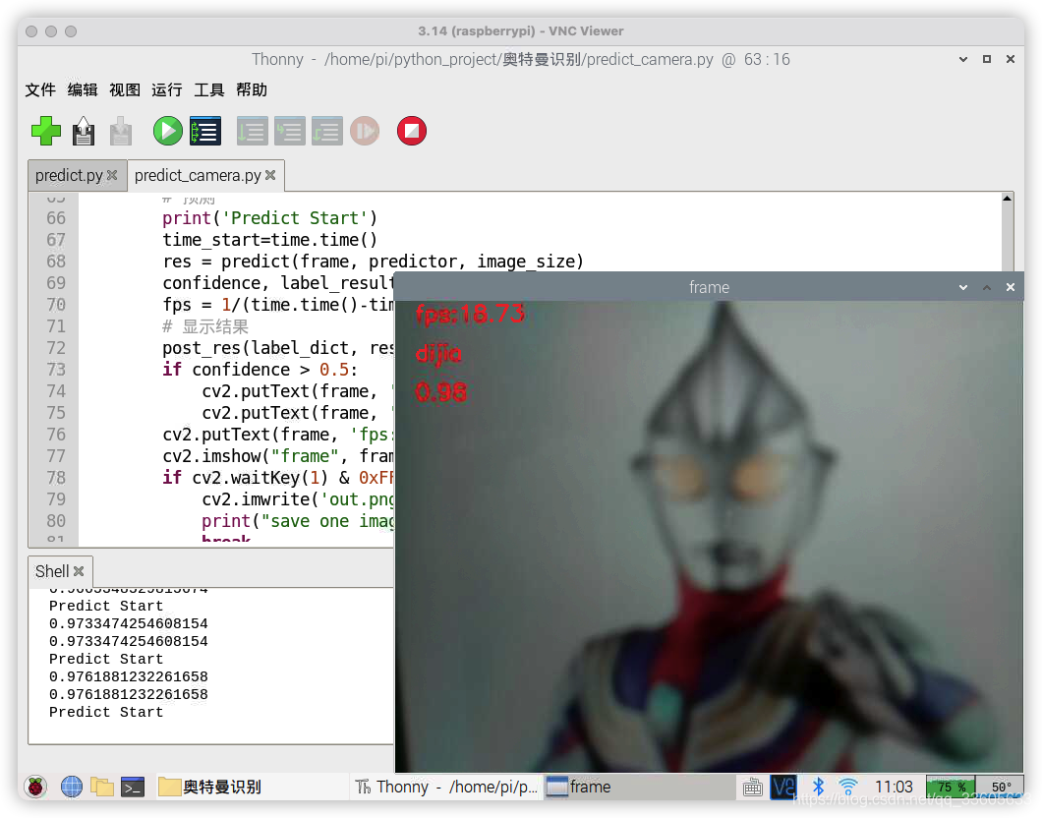This screenshot has height=818, width=1042.
Task: Click the Step into toolbar icon
Action: coord(290,131)
